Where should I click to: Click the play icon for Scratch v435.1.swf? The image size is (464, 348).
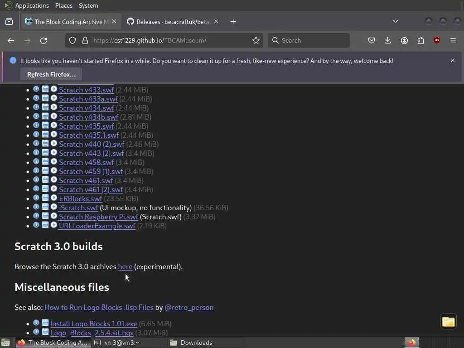click(54, 134)
